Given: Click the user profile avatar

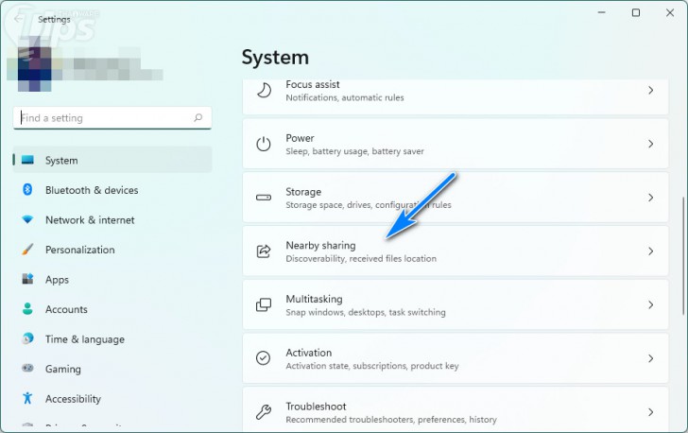Looking at the screenshot, I should [34, 65].
